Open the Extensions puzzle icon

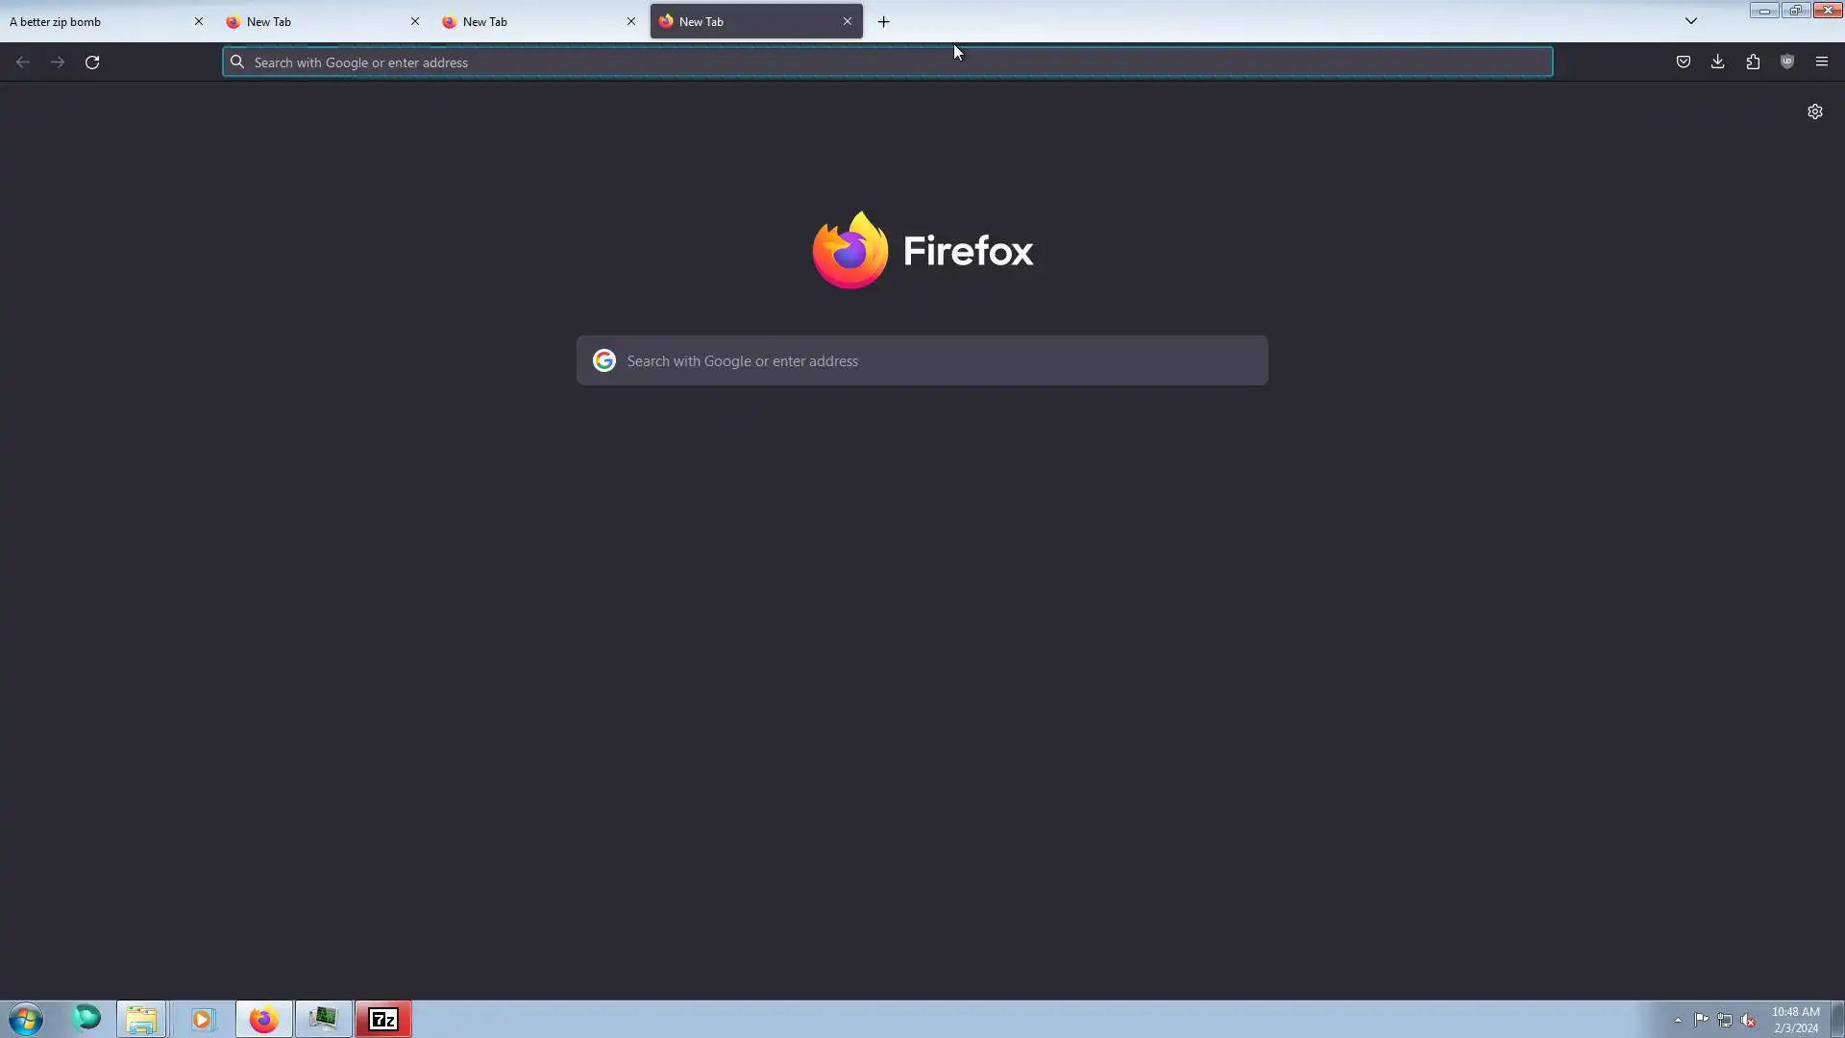(x=1753, y=62)
